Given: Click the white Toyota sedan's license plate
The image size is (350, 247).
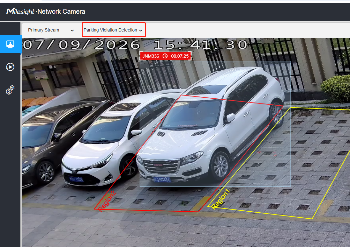Looking at the screenshot, I should [x=76, y=179].
